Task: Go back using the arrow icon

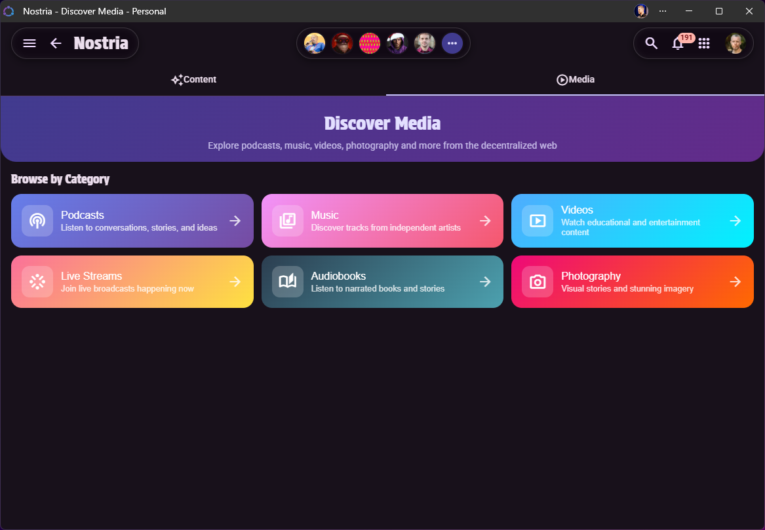Action: (x=56, y=43)
